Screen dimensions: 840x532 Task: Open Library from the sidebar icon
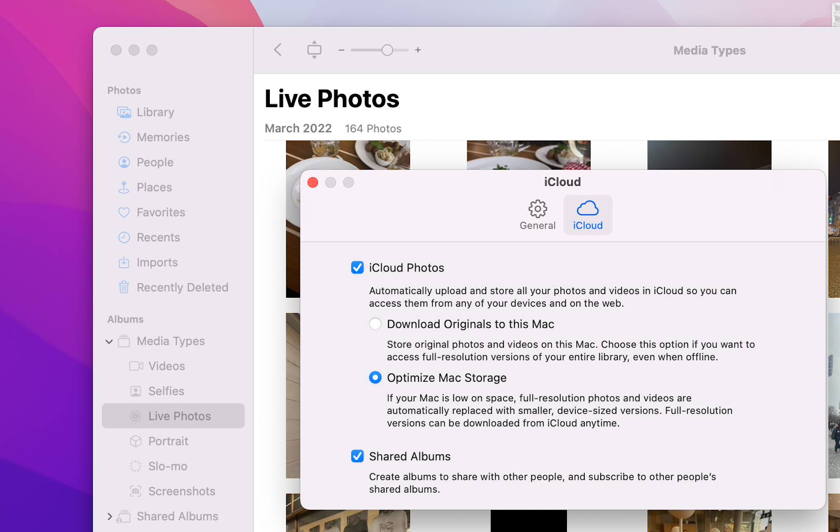point(124,112)
